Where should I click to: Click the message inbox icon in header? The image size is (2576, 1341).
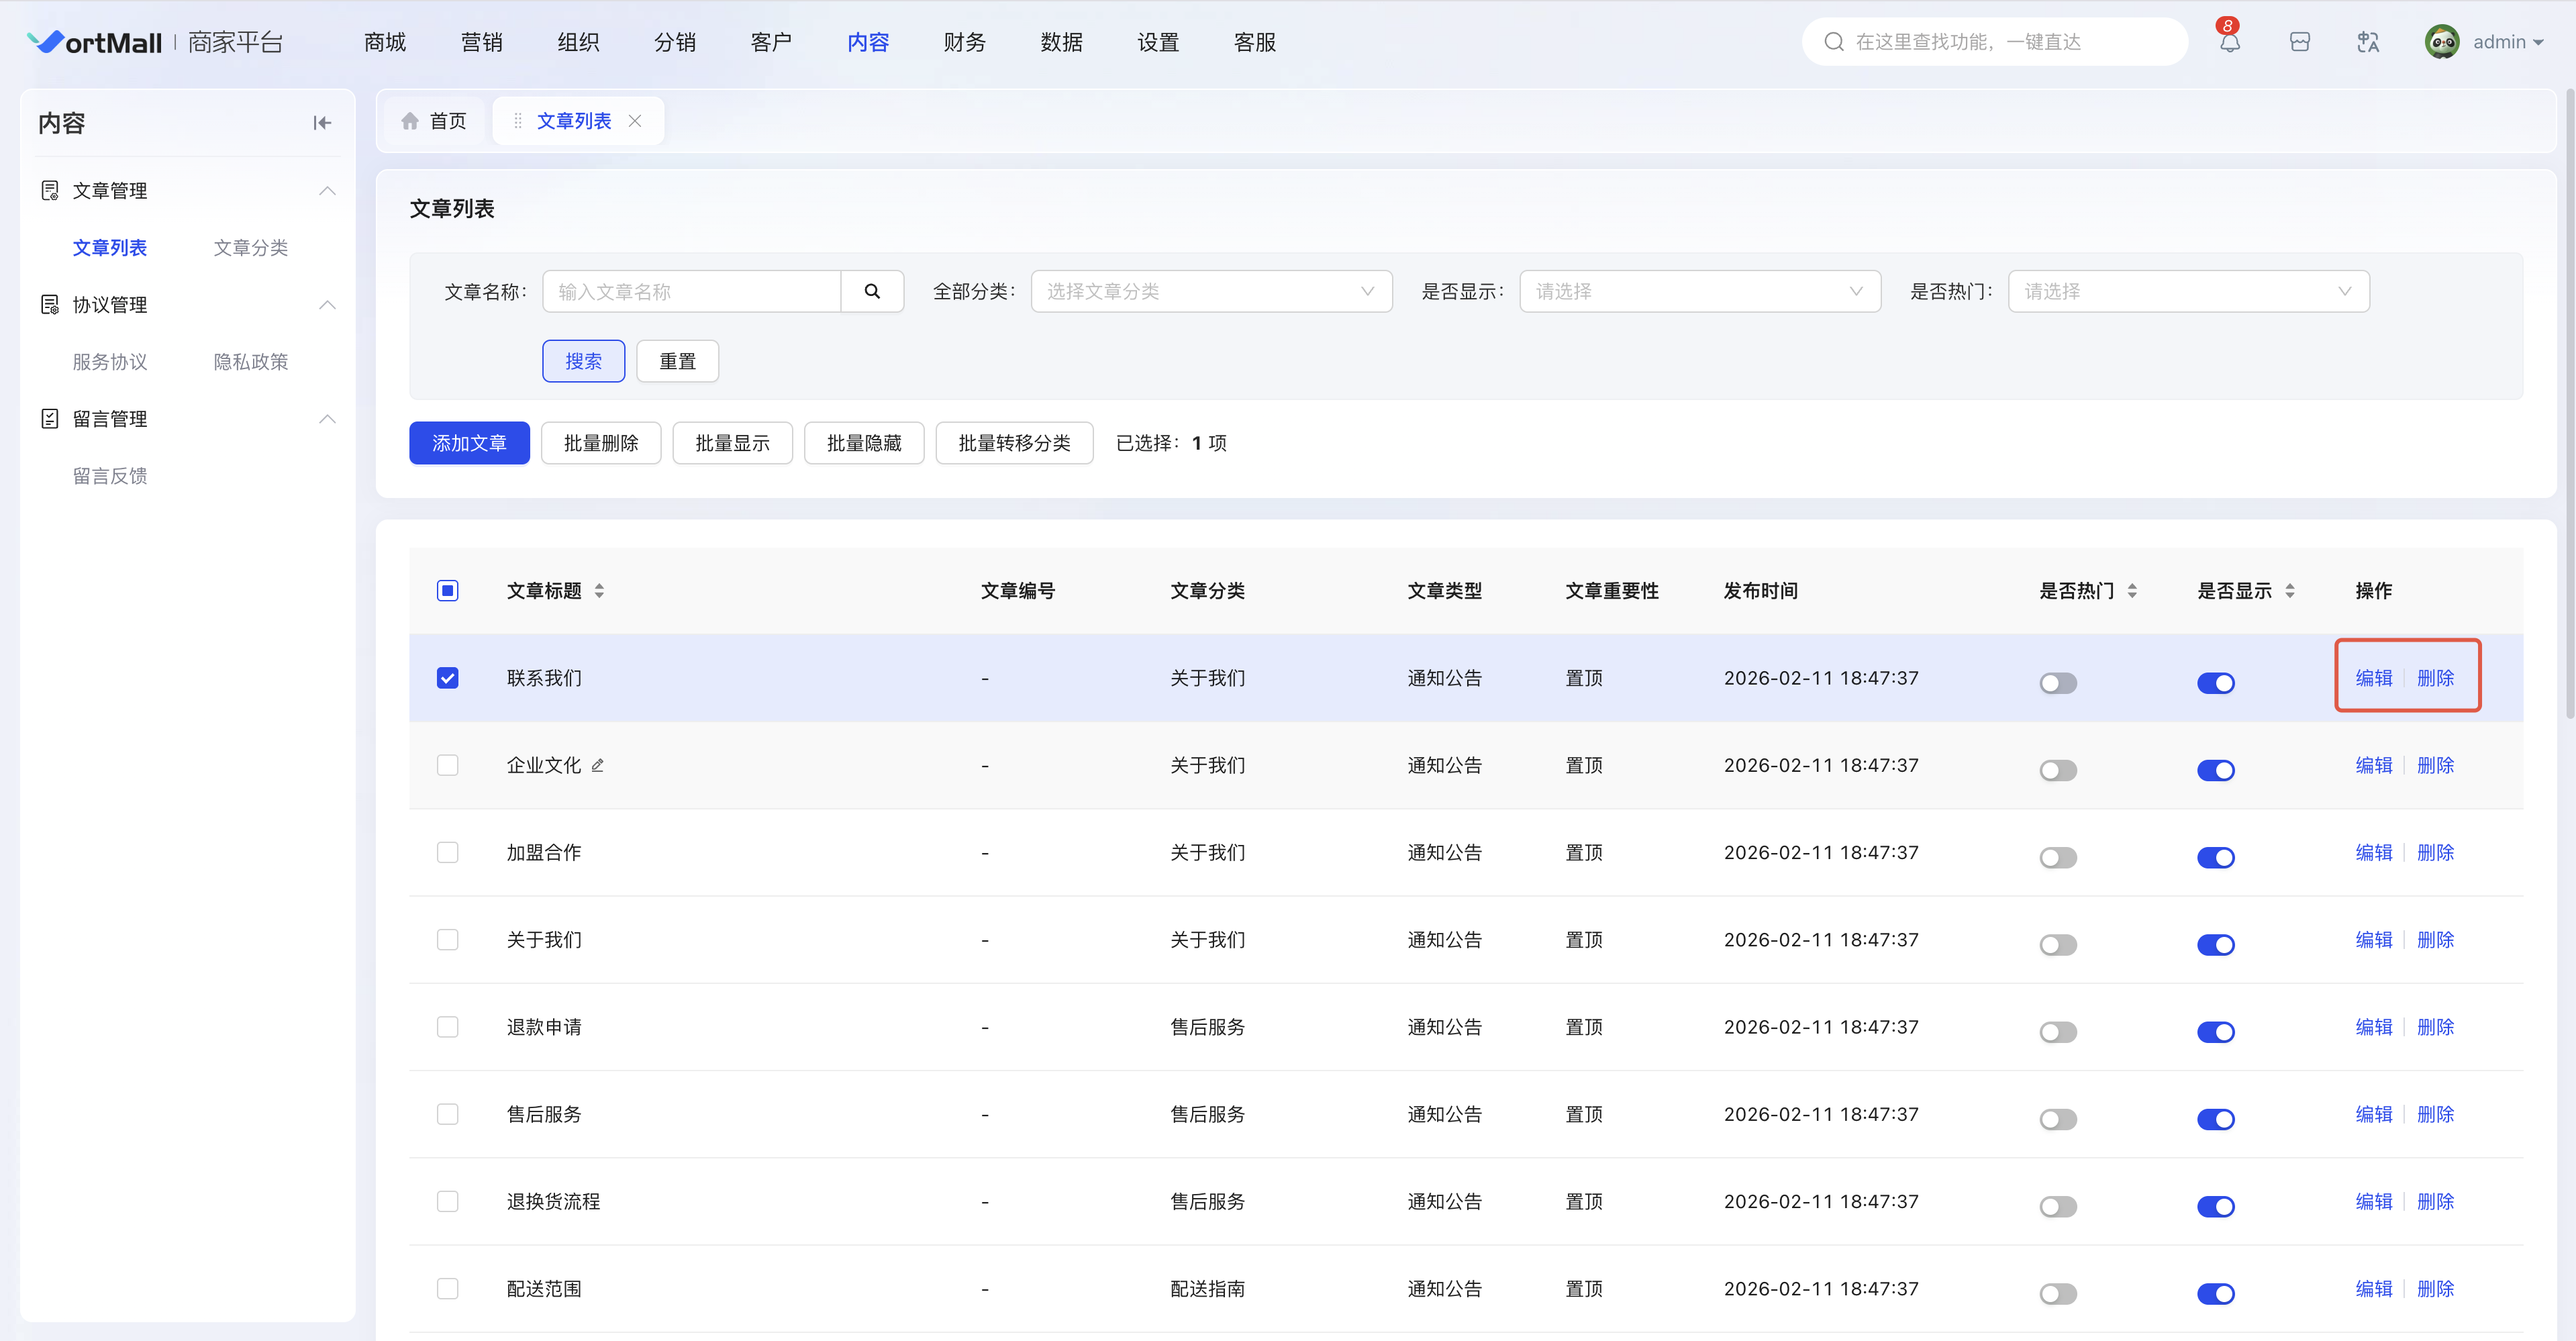click(2299, 42)
